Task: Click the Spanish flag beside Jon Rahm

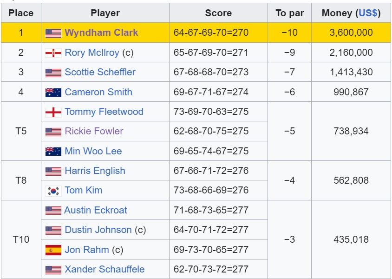Action: [53, 250]
